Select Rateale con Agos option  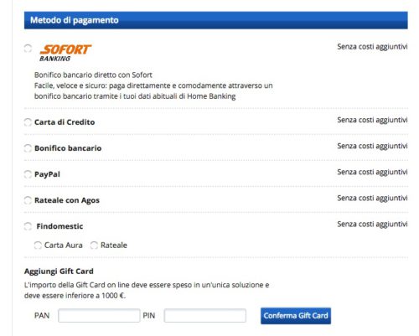tap(28, 200)
